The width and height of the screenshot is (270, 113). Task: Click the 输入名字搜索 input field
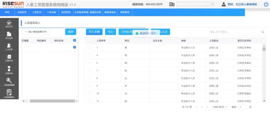click(234, 32)
